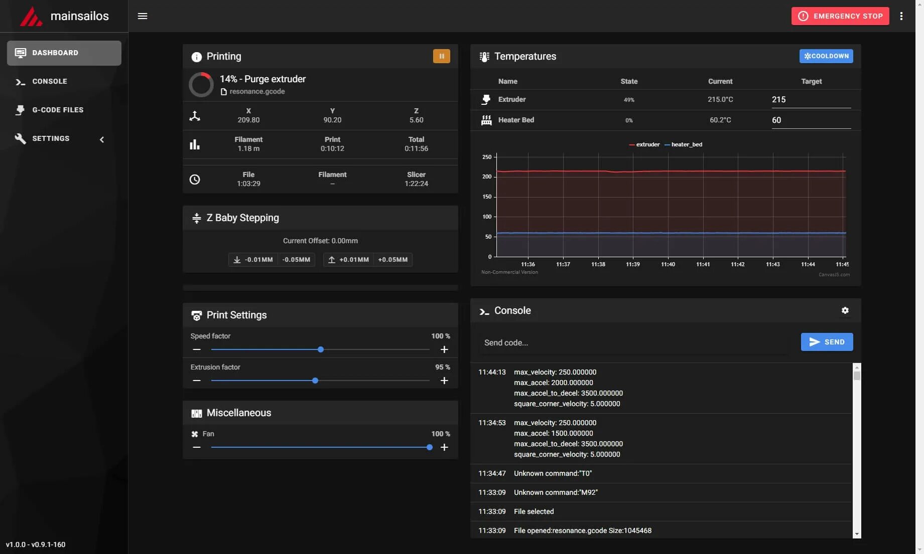The width and height of the screenshot is (924, 554).
Task: Open the top-right three-dot menu
Action: 901,16
